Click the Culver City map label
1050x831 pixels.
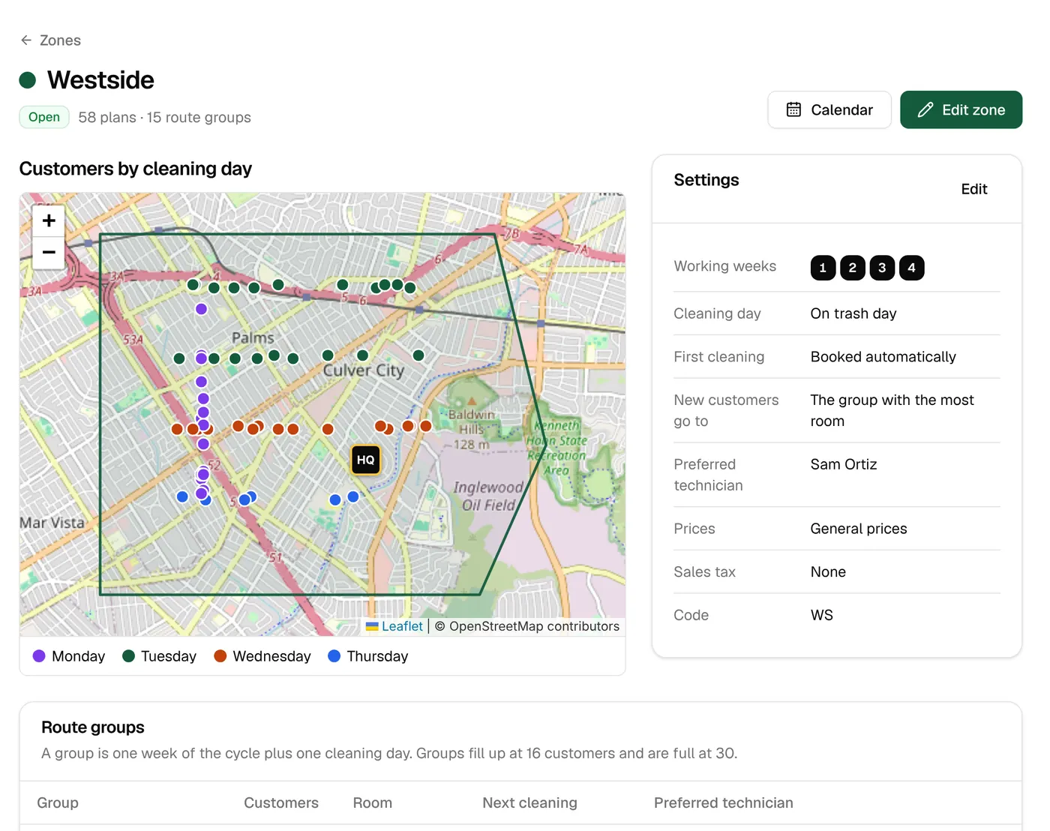(x=364, y=370)
